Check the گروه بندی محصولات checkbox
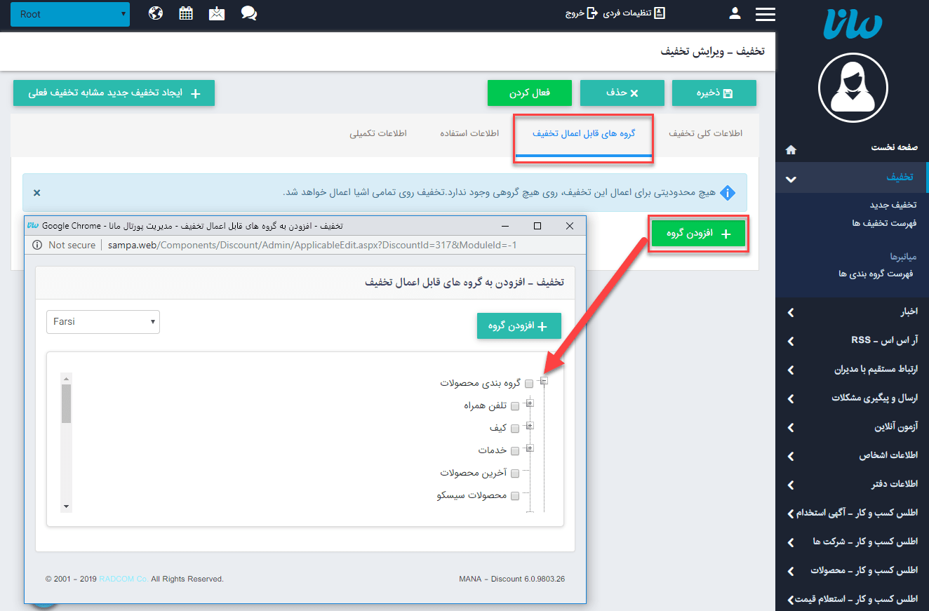Image resolution: width=929 pixels, height=611 pixels. [529, 382]
